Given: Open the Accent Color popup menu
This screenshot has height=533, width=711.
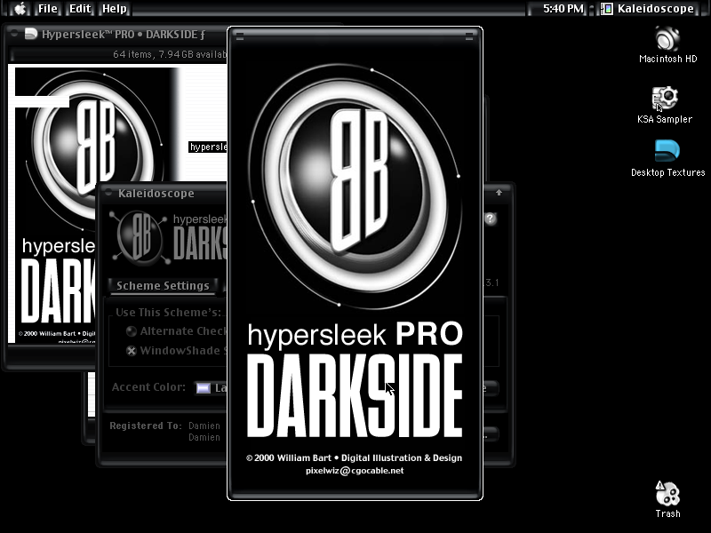Looking at the screenshot, I should point(211,388).
